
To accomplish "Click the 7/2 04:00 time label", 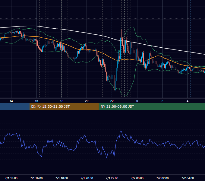I will [x=188, y=178].
